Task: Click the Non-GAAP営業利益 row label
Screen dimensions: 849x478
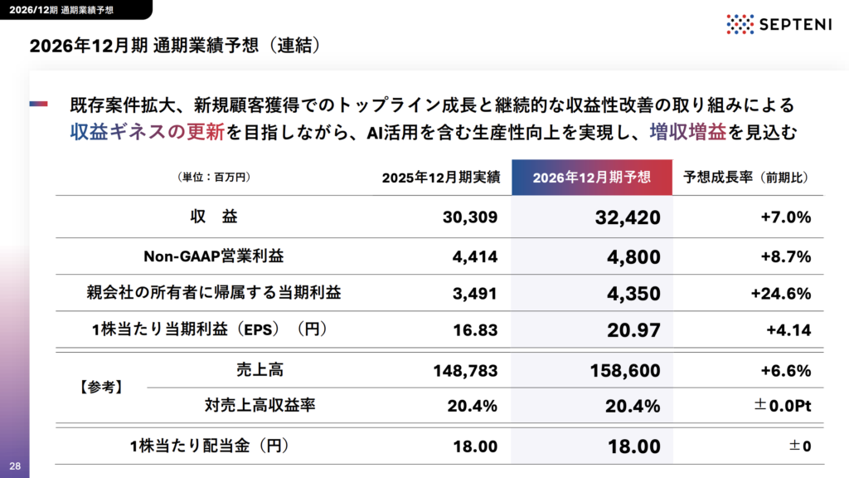Action: (213, 256)
